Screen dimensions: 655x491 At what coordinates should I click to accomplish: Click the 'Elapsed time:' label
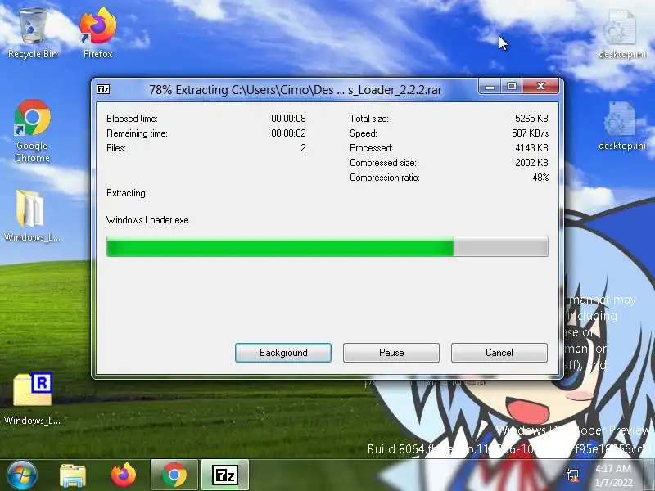(x=132, y=119)
